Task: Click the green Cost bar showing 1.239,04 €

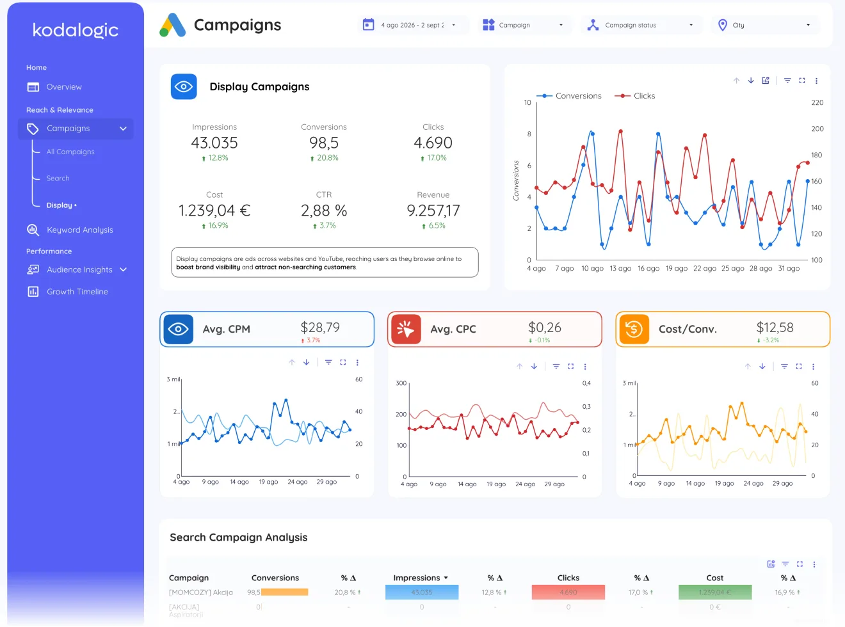Action: (715, 592)
